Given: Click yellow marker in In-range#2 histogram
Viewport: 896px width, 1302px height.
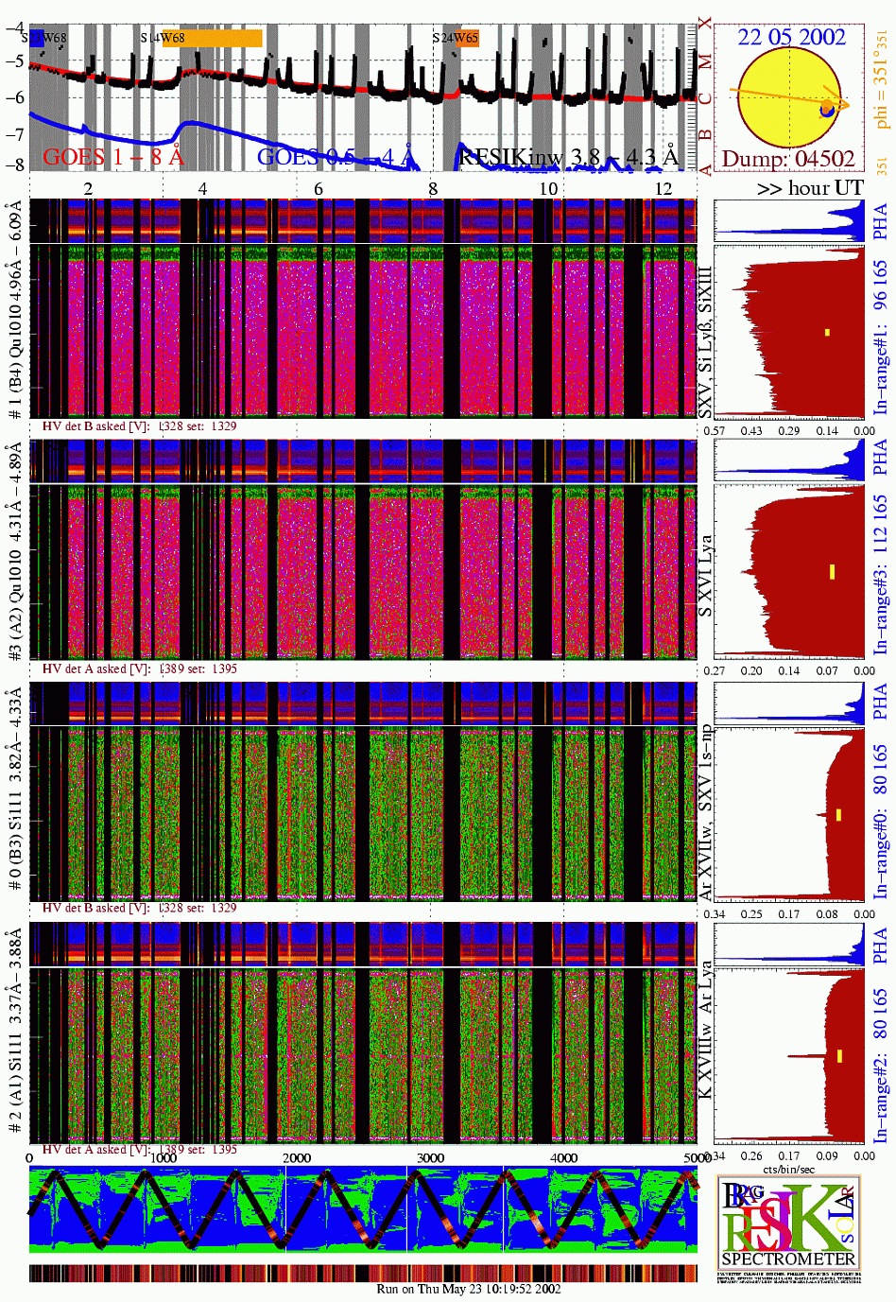Looking at the screenshot, I should [x=839, y=1056].
